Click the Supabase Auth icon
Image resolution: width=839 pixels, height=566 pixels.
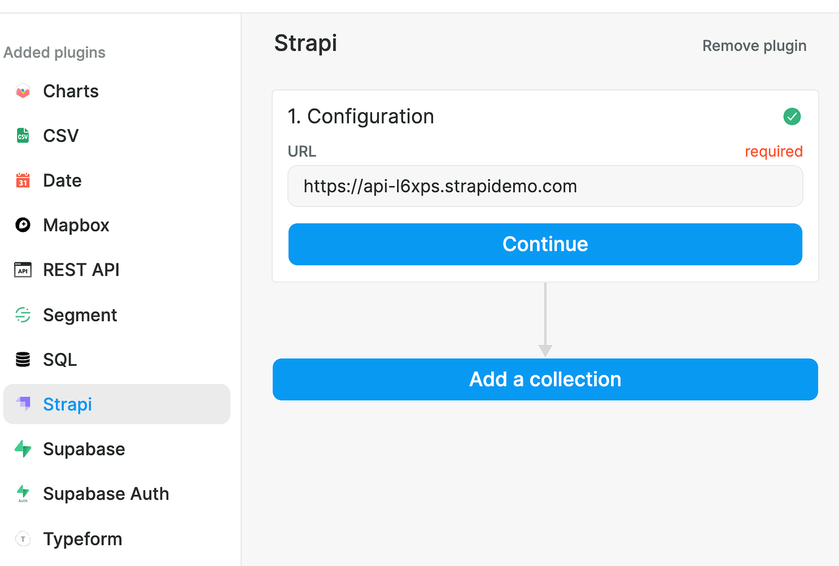point(23,493)
